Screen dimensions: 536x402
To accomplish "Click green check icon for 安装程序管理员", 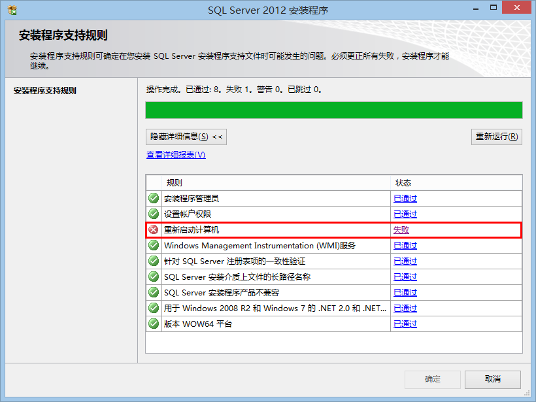I will (x=154, y=198).
